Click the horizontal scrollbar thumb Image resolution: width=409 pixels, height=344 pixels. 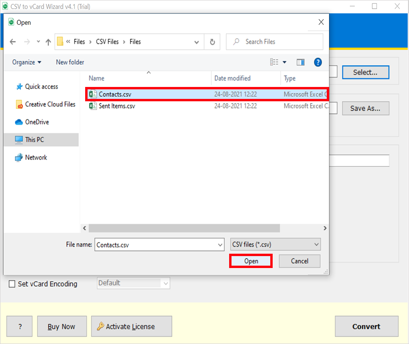[184, 228]
